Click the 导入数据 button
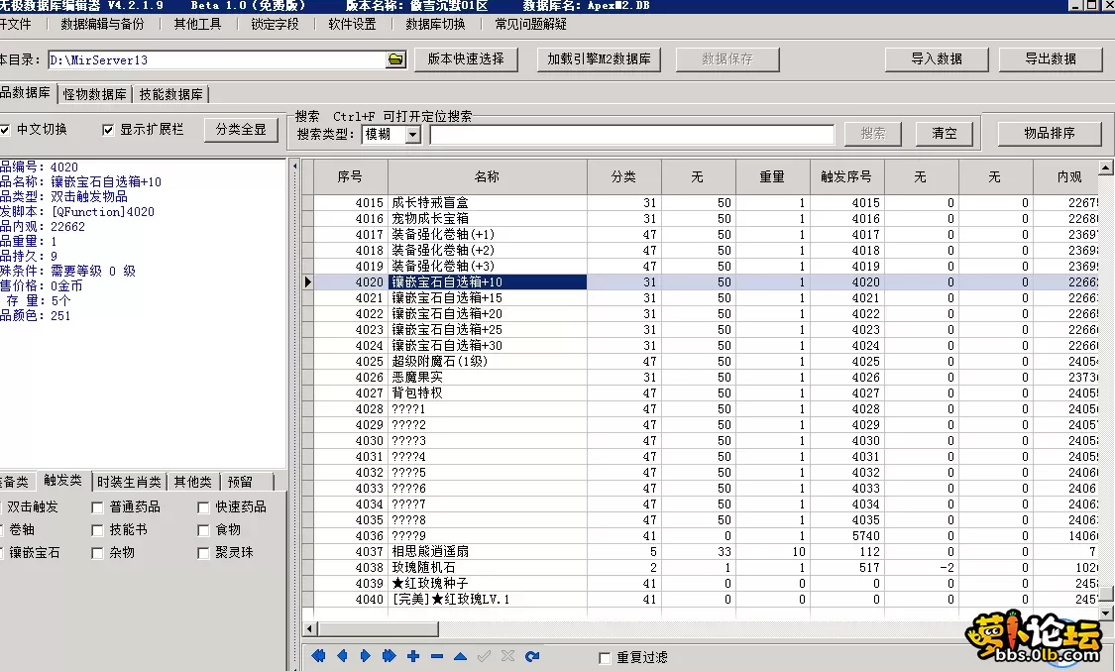 (x=937, y=59)
